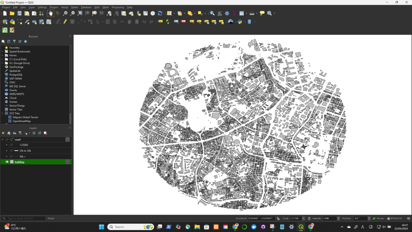
Task: Click Filter Legend funnel icon in Layers
Action: (20, 133)
